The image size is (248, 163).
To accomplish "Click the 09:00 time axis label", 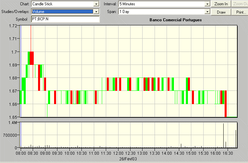I will [x=45, y=153].
